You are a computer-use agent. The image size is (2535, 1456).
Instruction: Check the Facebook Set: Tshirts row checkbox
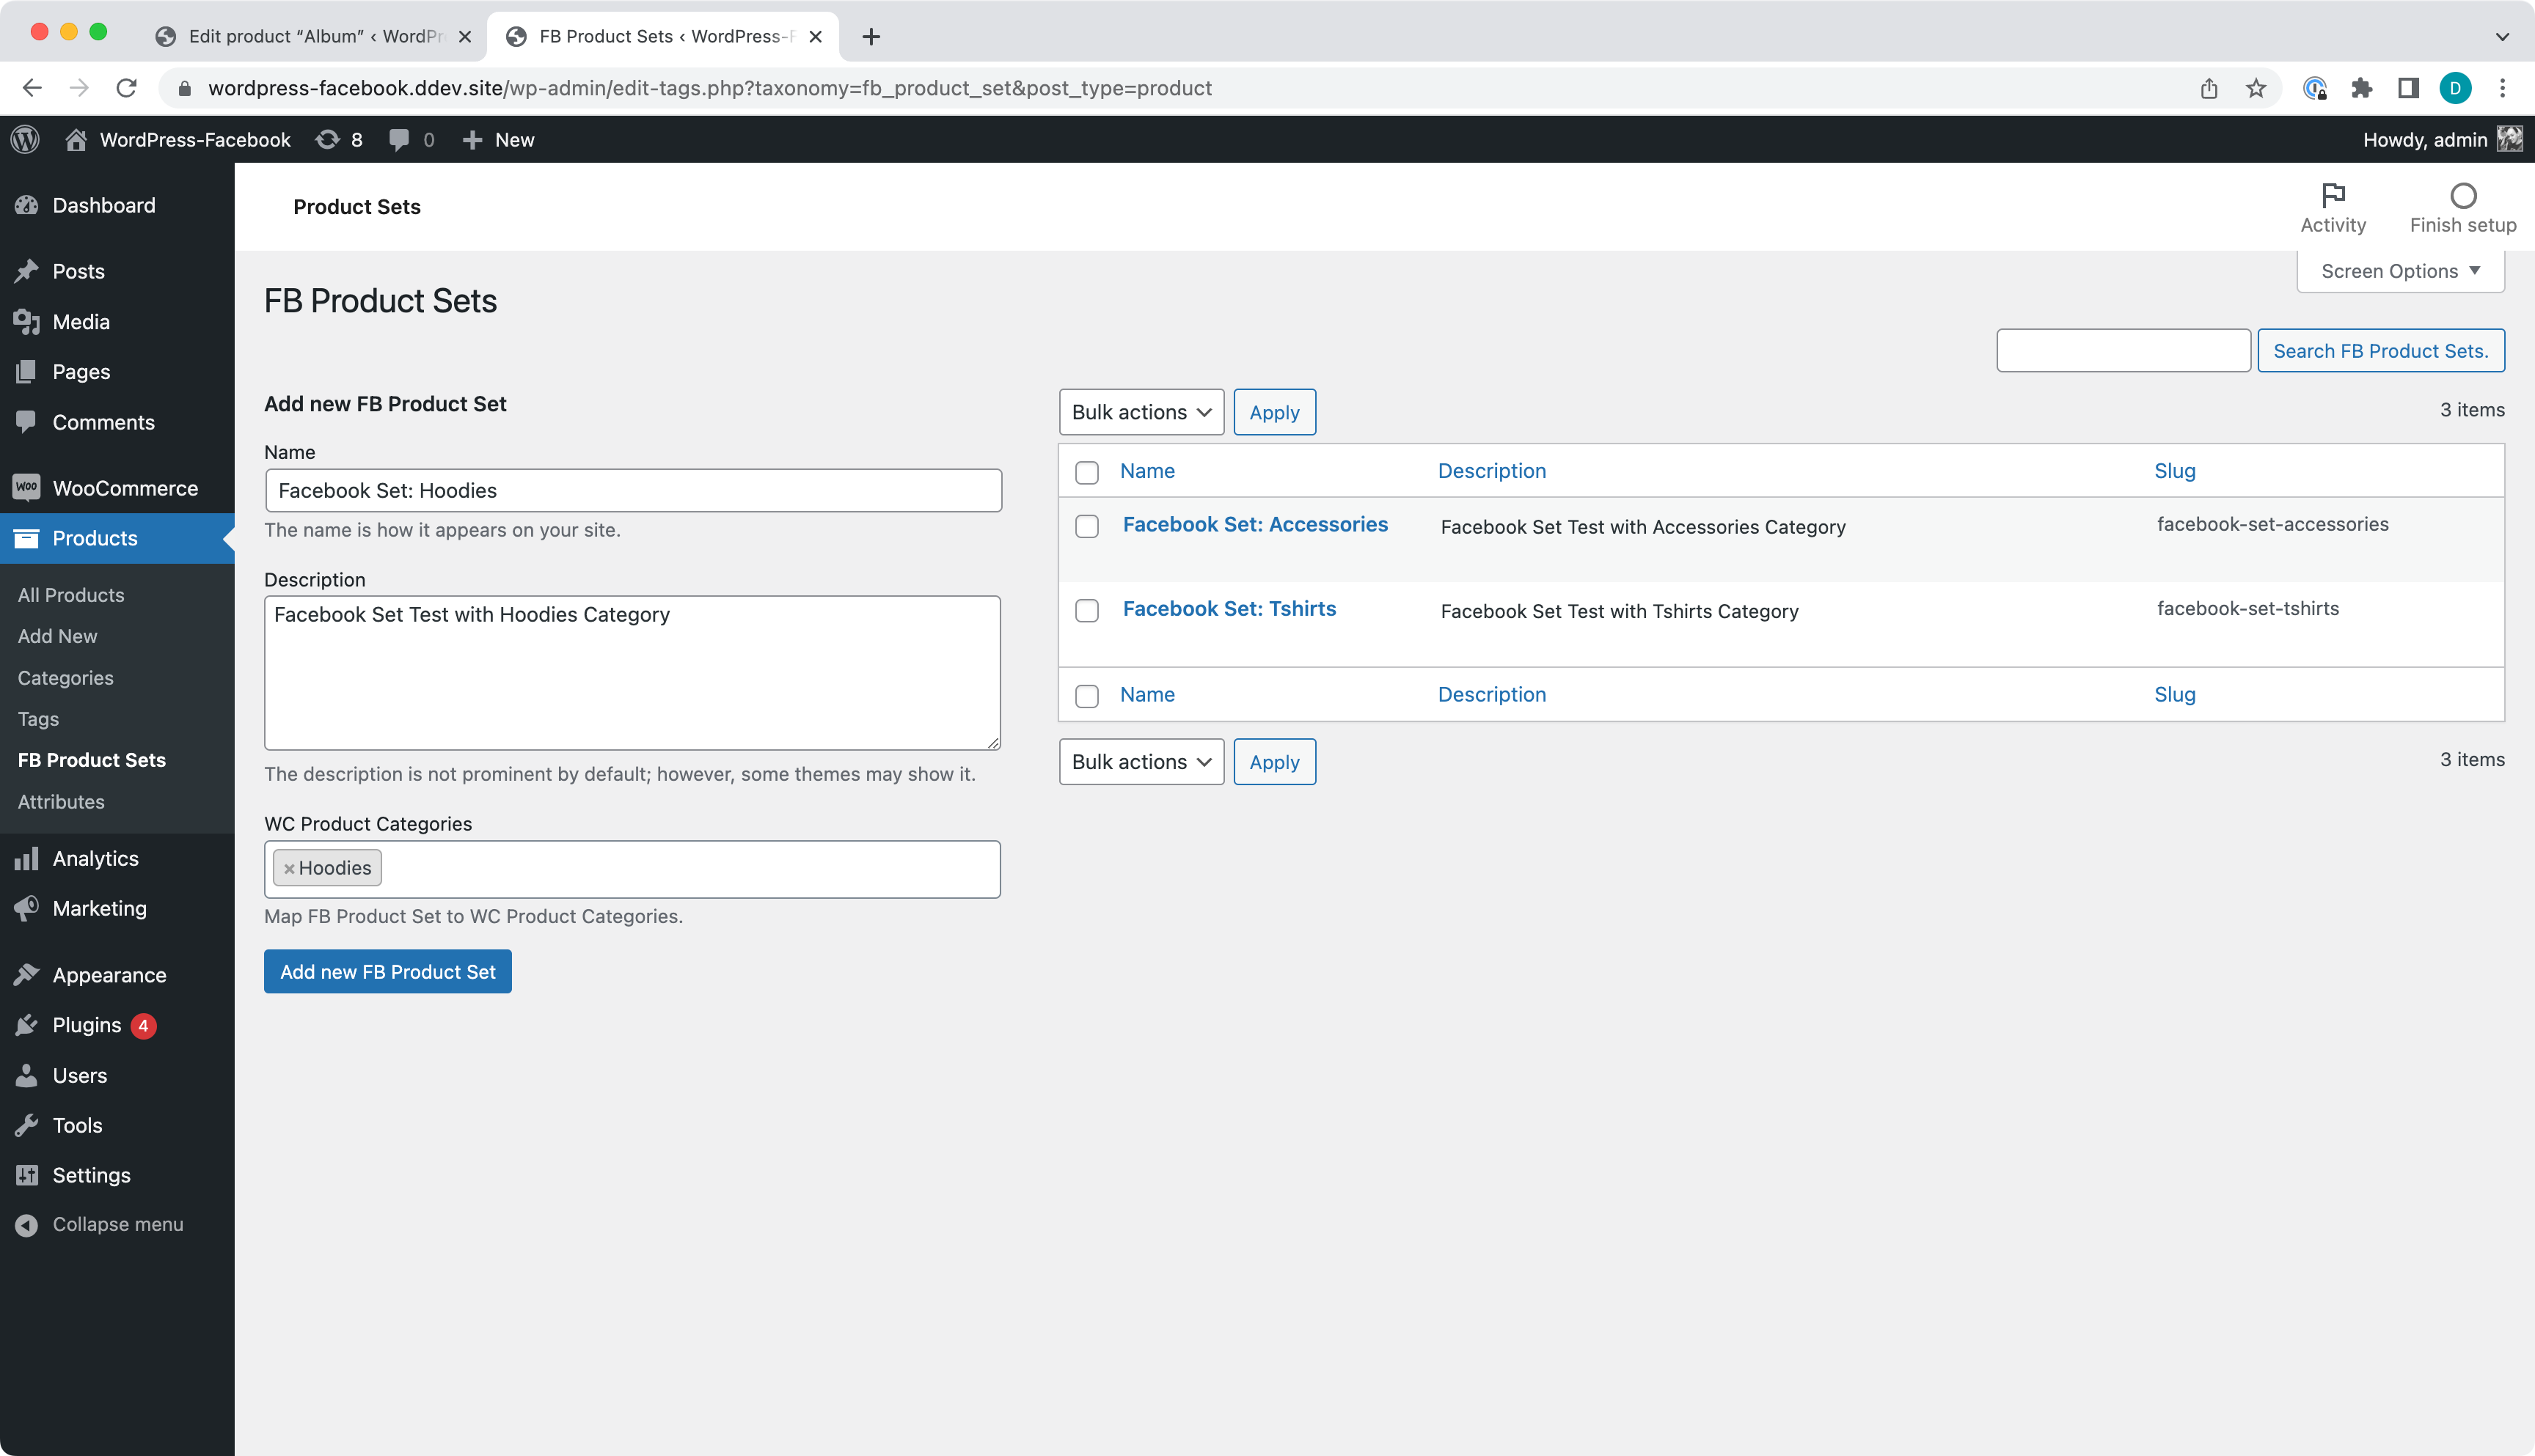coord(1086,610)
